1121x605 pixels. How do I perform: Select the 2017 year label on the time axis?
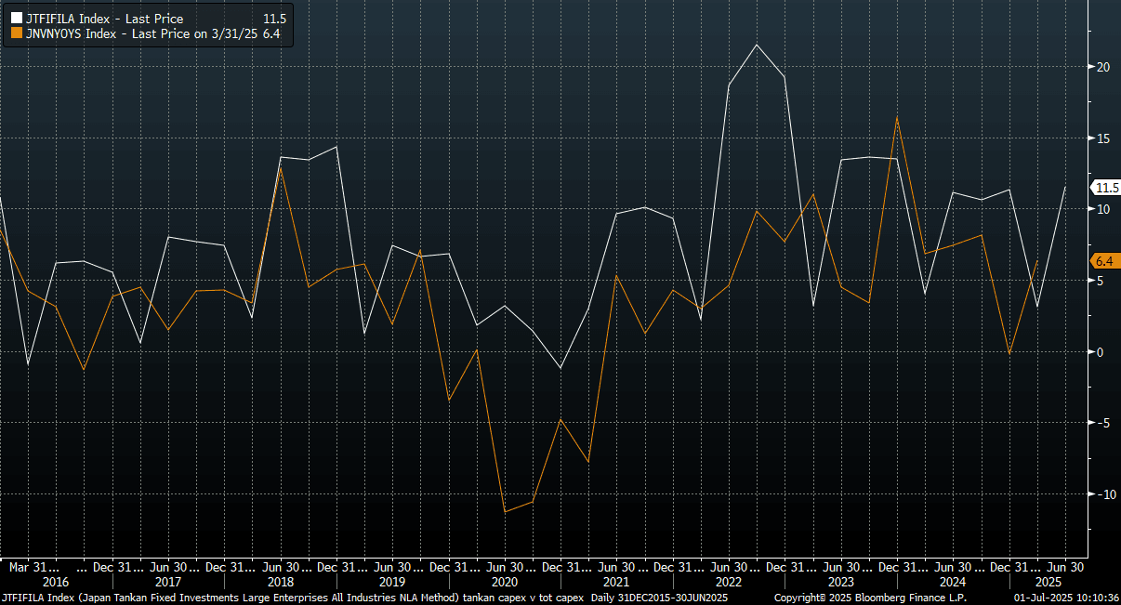[x=168, y=583]
